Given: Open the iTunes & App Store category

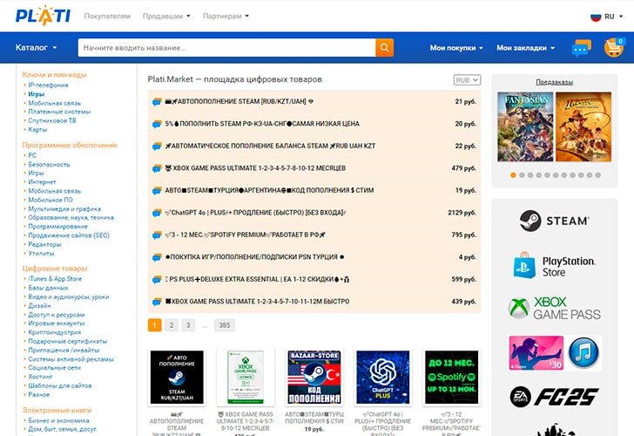Looking at the screenshot, I should click(x=55, y=279).
